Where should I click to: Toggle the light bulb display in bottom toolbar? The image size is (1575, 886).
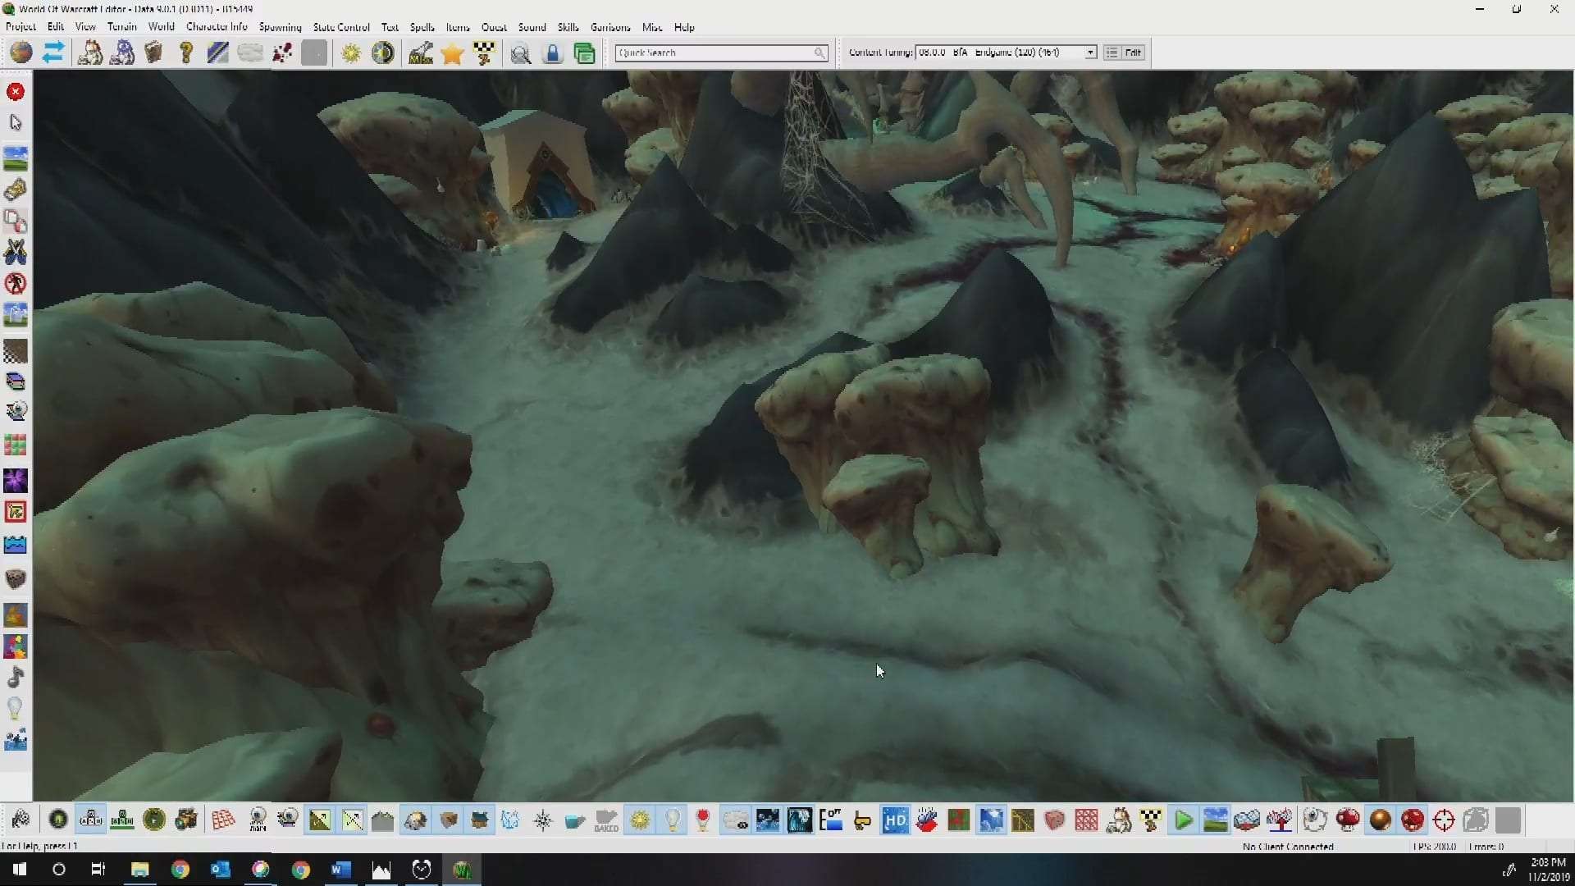[x=672, y=820]
